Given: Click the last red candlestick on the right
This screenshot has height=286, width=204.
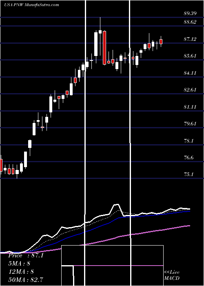Looking at the screenshot, I should 161,42.
